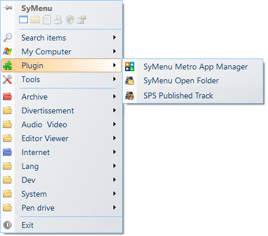Select the Pen drive menu entry
The height and width of the screenshot is (236, 268).
(61, 208)
